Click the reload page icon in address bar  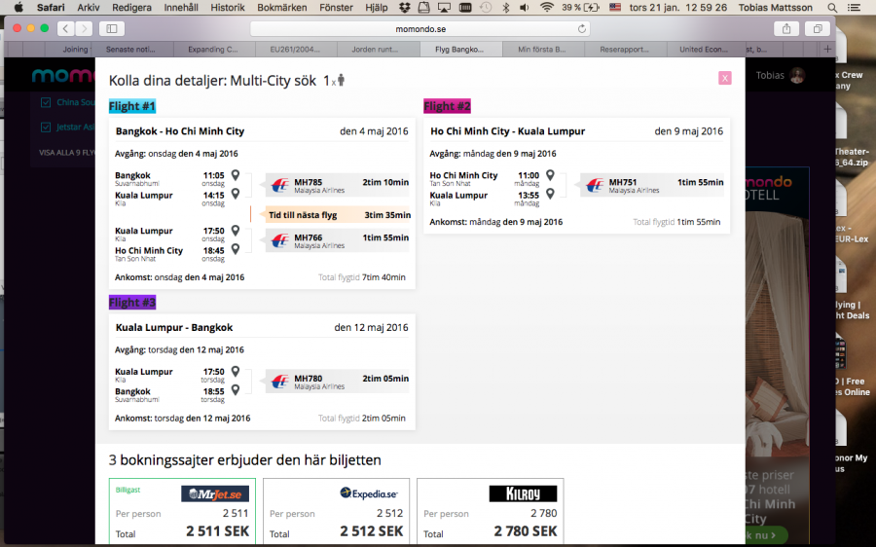tap(583, 28)
